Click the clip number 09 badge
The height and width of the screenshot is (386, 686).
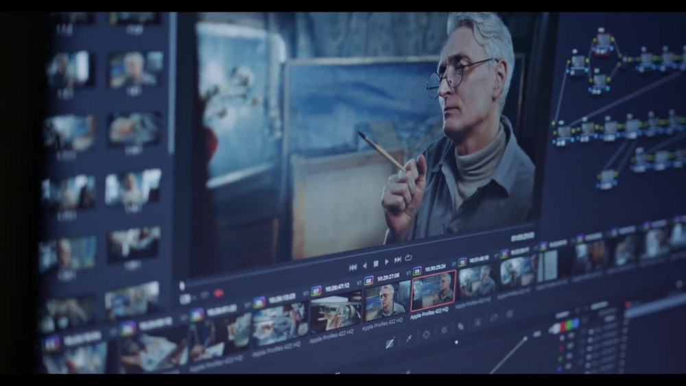[417, 271]
